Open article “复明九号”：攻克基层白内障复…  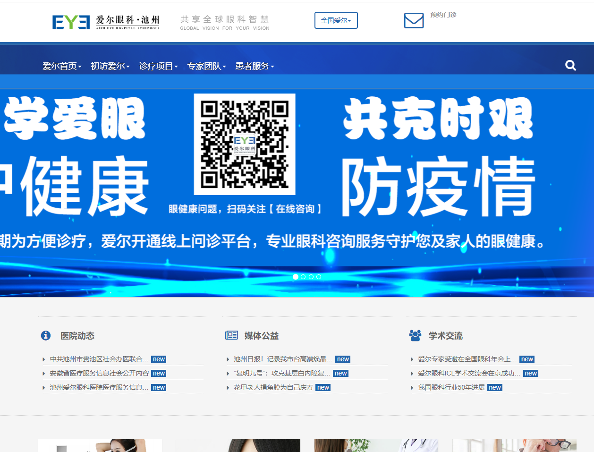(282, 373)
